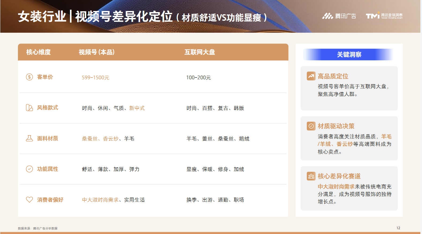Click the check badge icon beside 材质驱动决策

tap(311, 126)
